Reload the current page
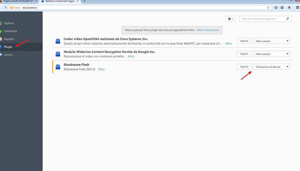The height and width of the screenshot is (171, 300). pos(268,8)
